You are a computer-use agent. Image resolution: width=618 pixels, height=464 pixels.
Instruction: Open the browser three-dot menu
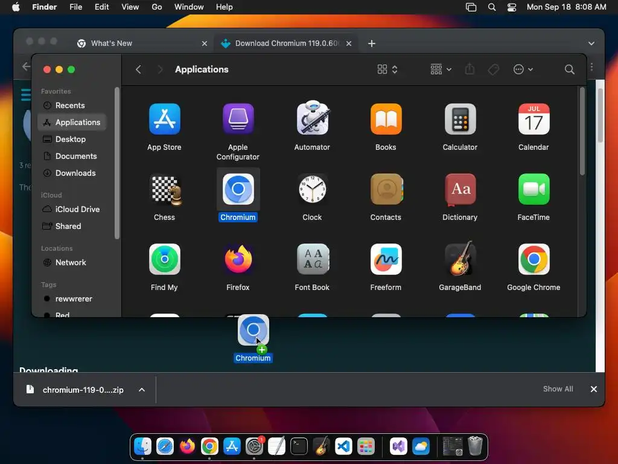(x=591, y=67)
